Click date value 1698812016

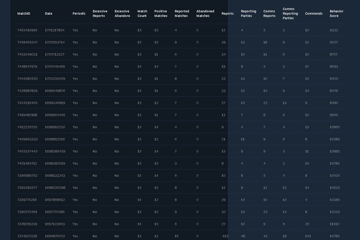tap(55, 139)
